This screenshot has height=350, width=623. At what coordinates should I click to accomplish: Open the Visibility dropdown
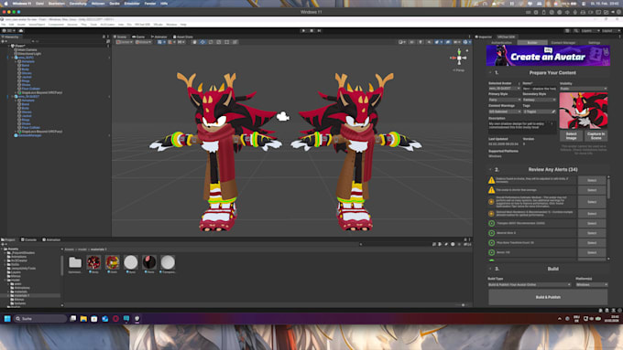584,89
